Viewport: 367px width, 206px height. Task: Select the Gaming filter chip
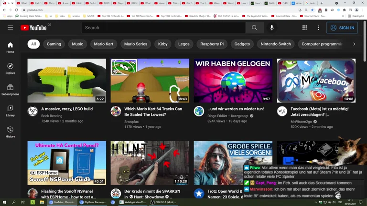pyautogui.click(x=54, y=44)
